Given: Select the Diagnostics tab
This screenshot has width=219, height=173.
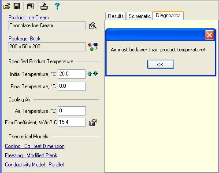Looking at the screenshot, I should [168, 15].
